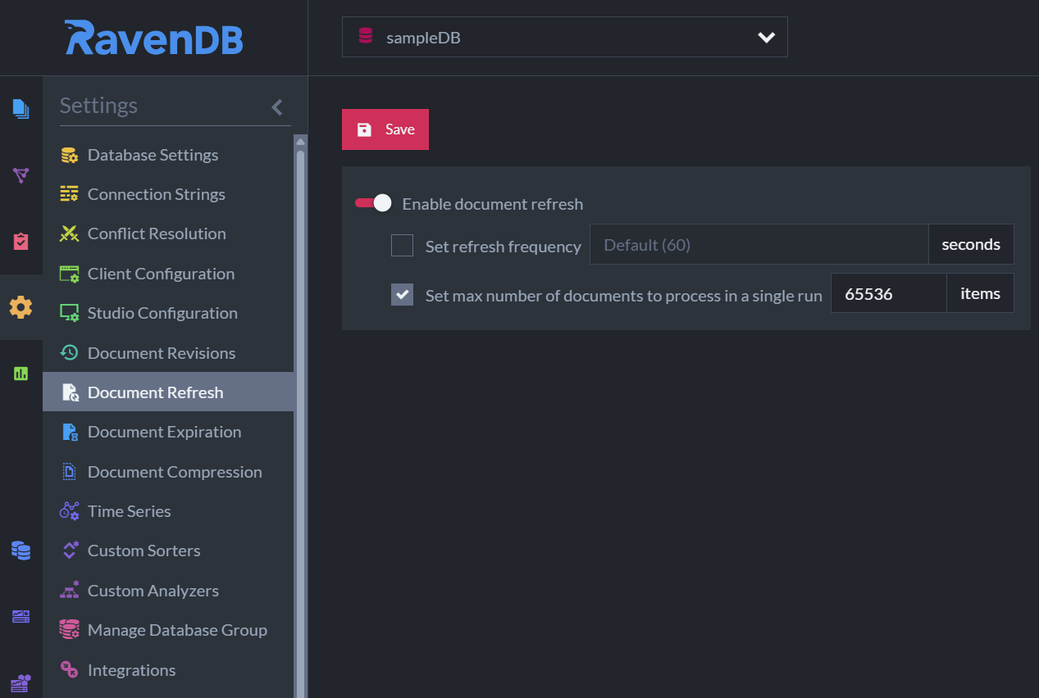The image size is (1039, 698).
Task: Click the Document Expiration icon
Action: tap(70, 432)
